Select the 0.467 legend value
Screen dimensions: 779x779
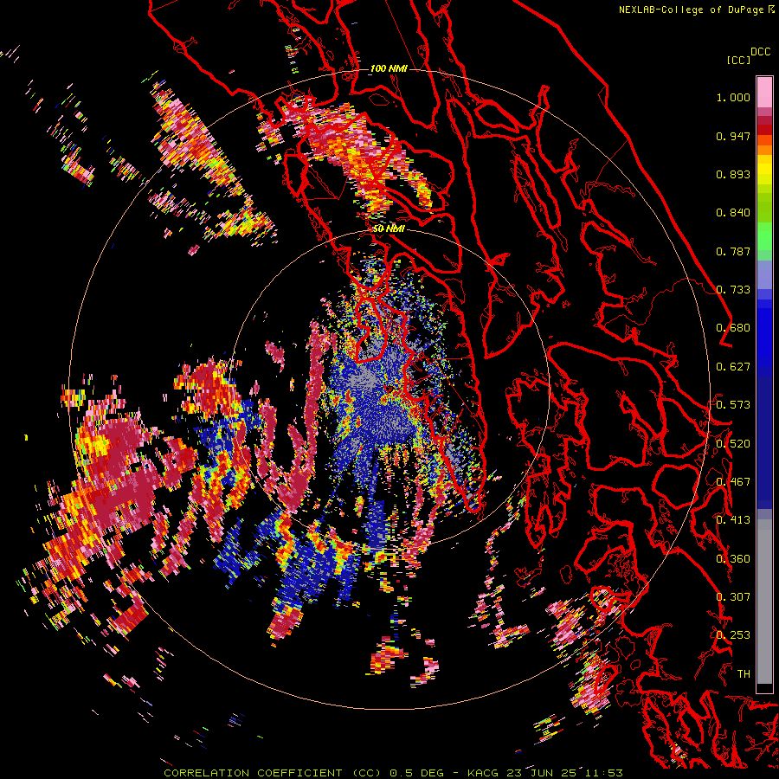(x=733, y=482)
